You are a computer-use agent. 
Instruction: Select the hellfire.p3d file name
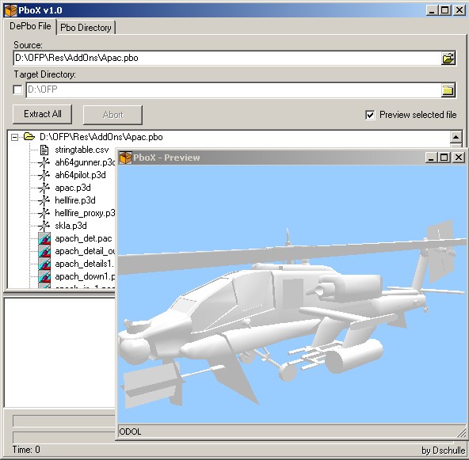[x=75, y=200]
